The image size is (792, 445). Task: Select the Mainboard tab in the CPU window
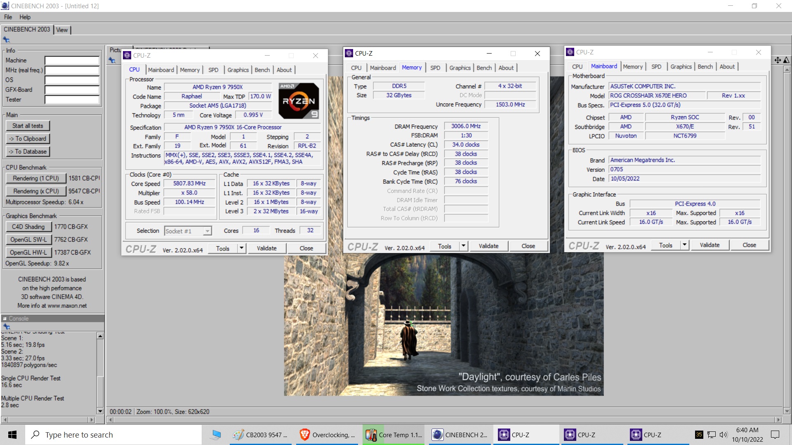click(161, 70)
